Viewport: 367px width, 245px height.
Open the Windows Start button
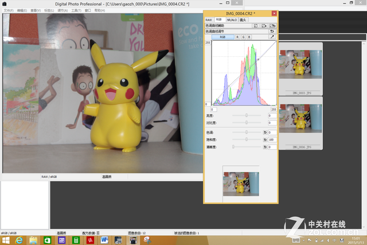pyautogui.click(x=6, y=240)
